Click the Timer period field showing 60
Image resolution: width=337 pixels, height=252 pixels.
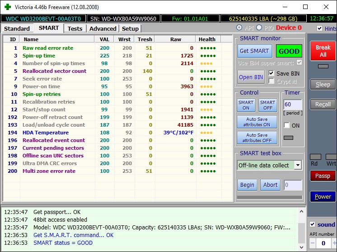[293, 105]
